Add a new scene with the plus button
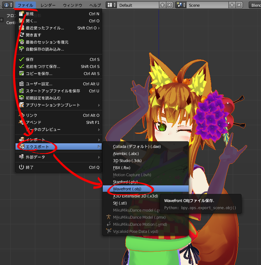The image size is (261, 265). click(232, 5)
